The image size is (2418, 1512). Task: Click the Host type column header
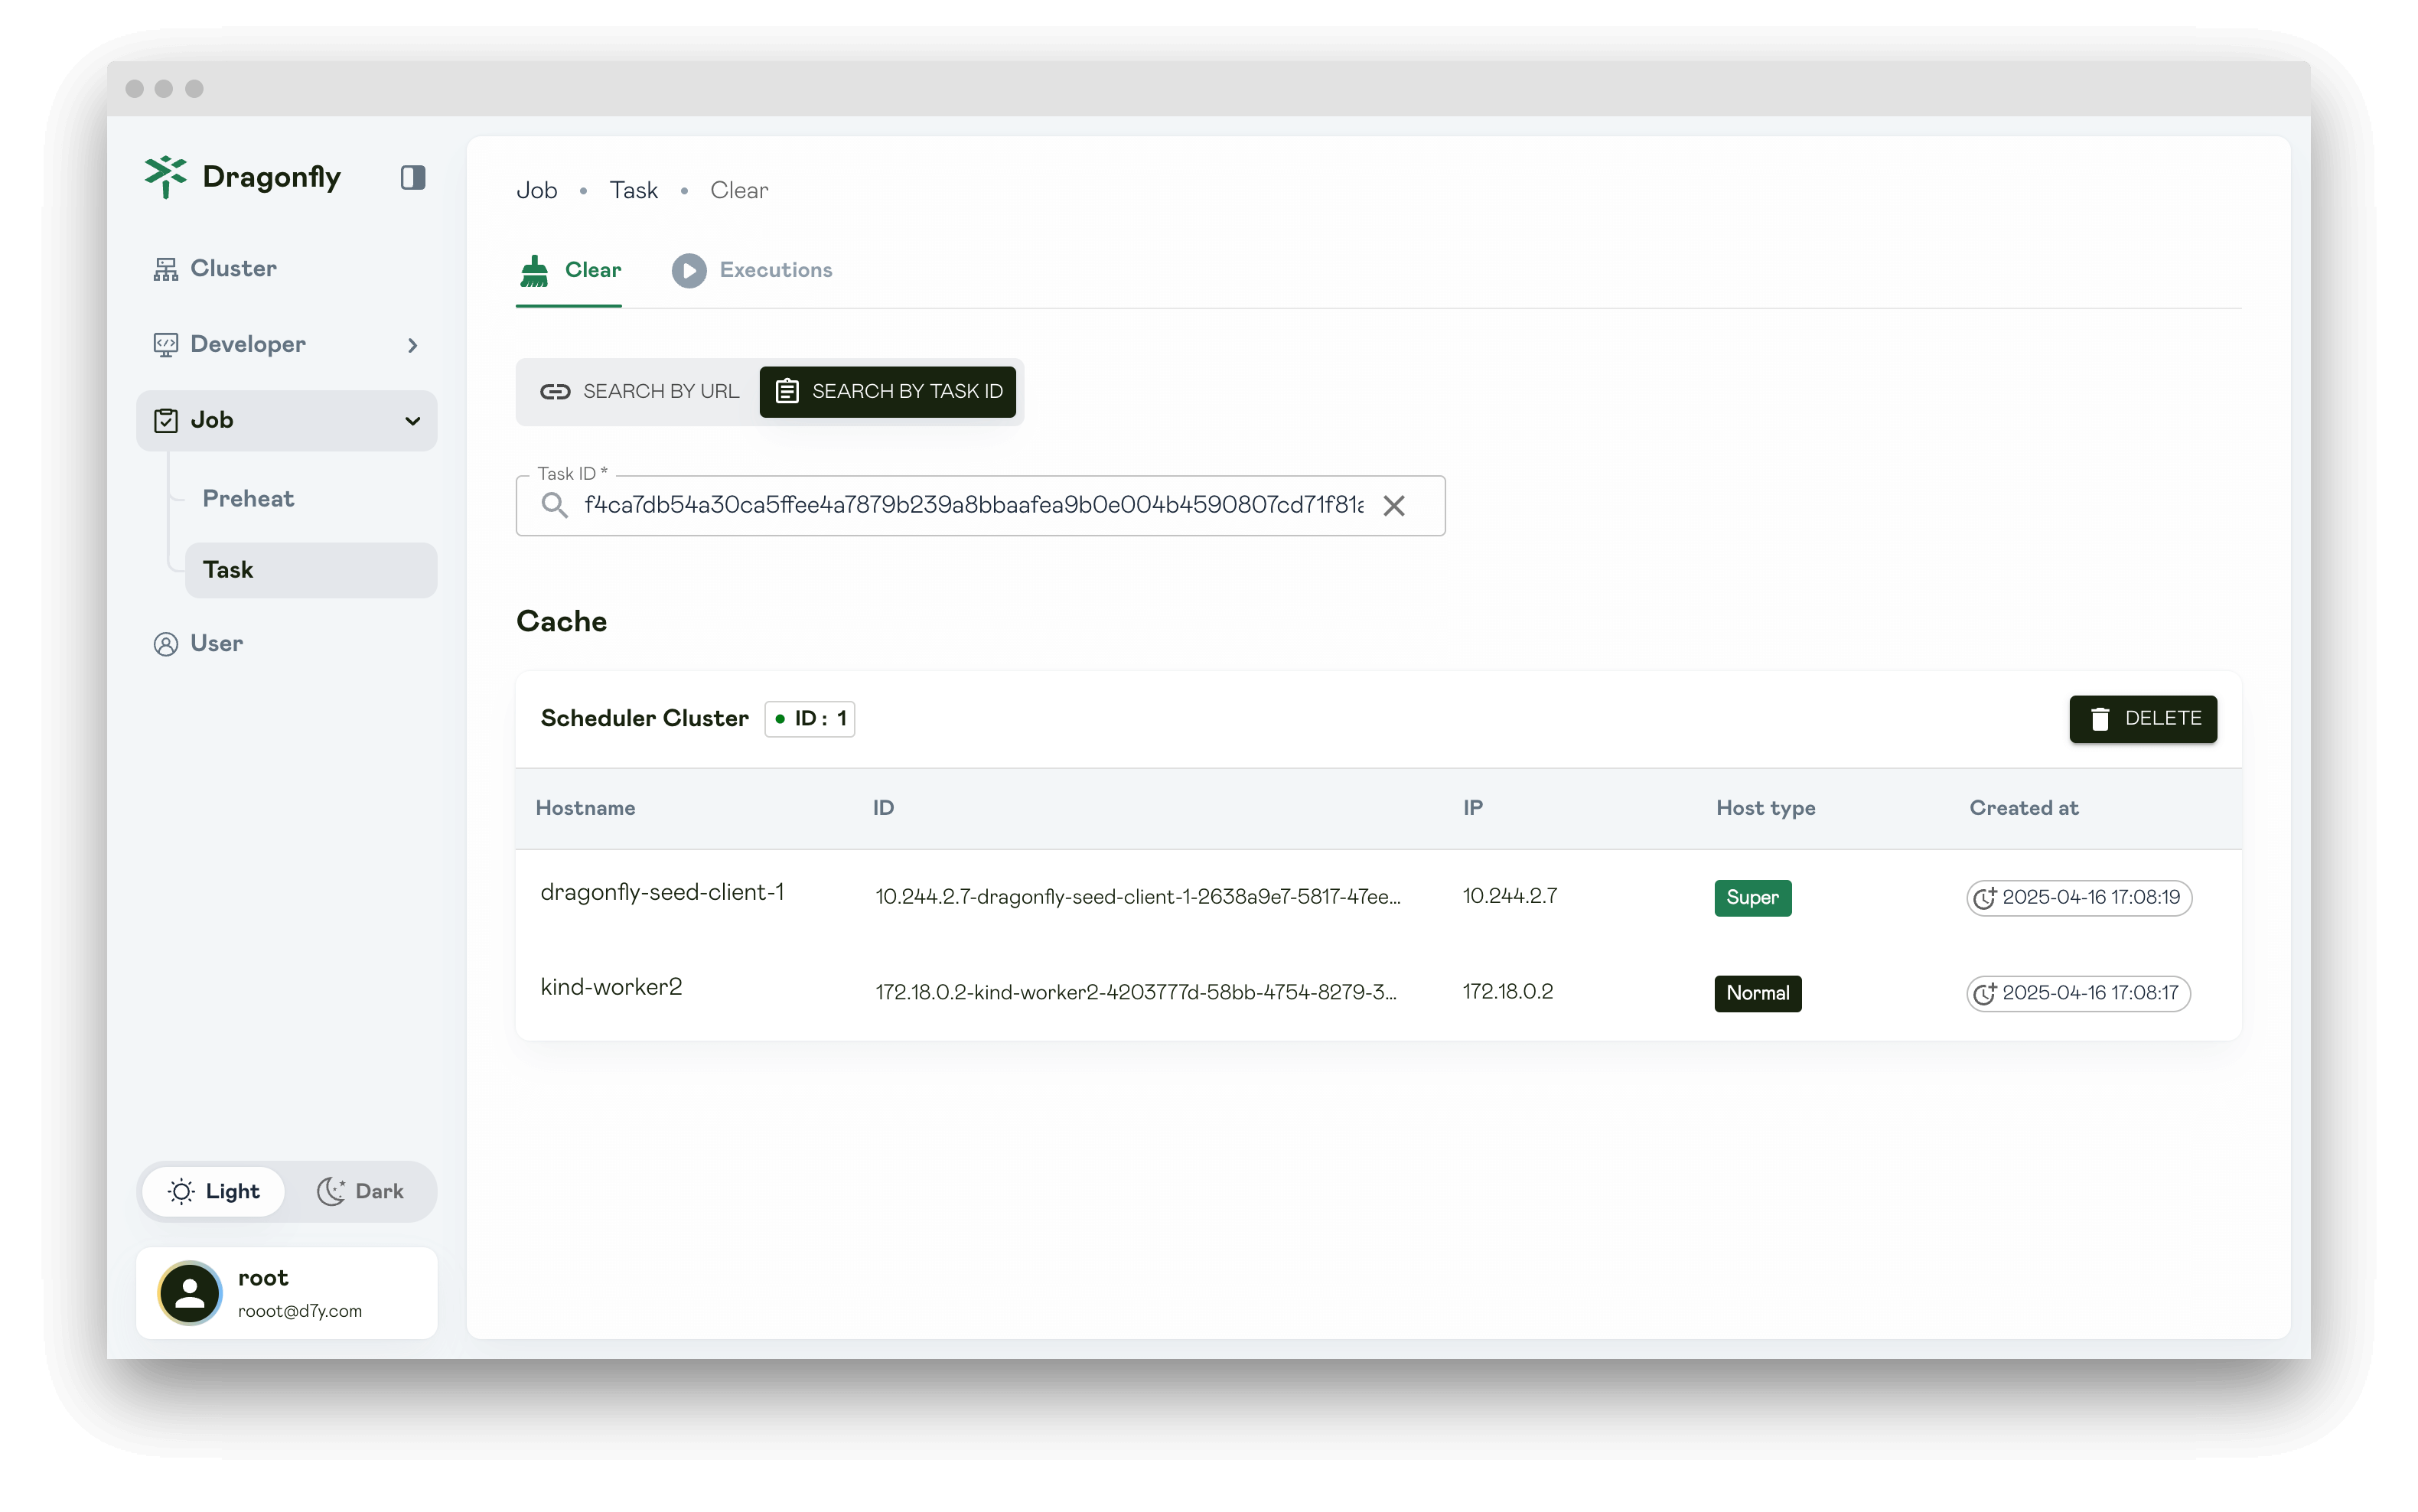coord(1766,808)
